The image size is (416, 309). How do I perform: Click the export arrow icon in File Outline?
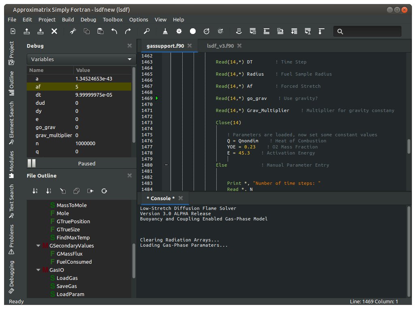90,191
